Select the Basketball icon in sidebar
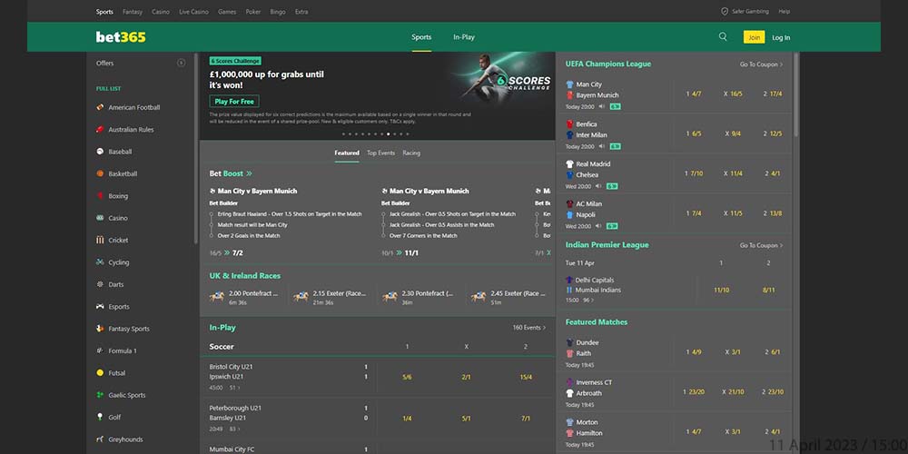The image size is (908, 454). coord(100,173)
